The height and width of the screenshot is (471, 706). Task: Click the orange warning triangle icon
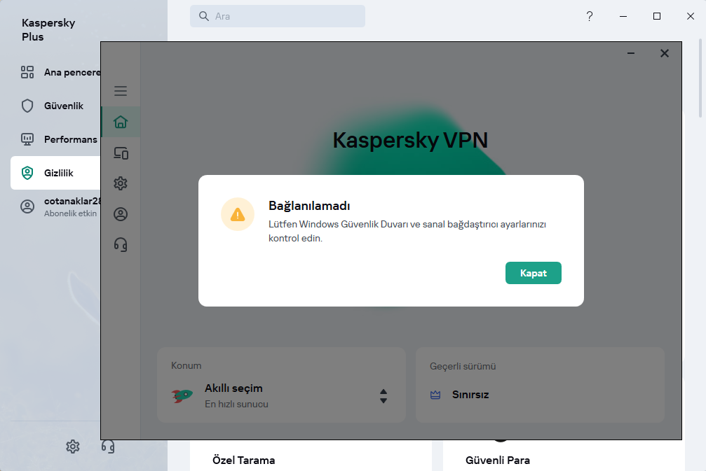pyautogui.click(x=238, y=215)
